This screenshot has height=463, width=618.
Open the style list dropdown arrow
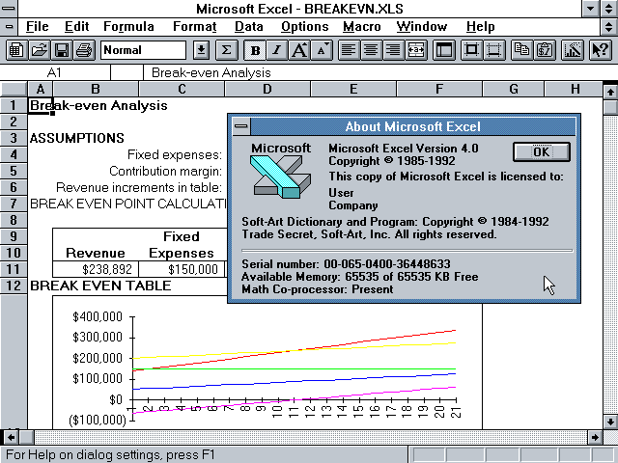202,50
